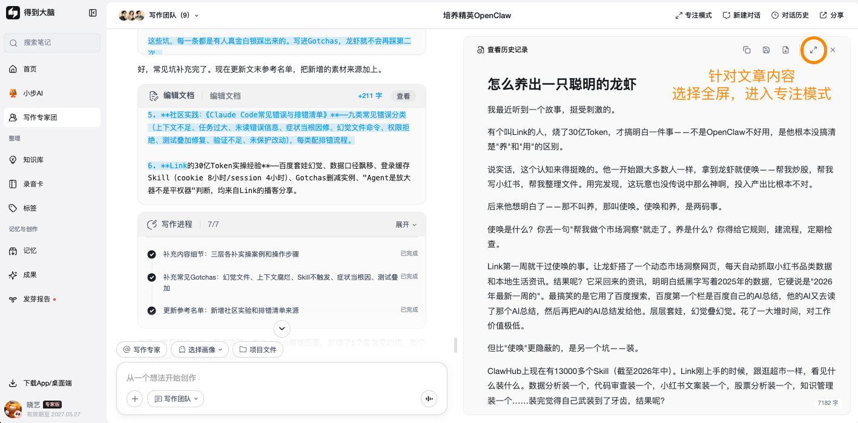
Task: Start a 新建对话
Action: [742, 15]
